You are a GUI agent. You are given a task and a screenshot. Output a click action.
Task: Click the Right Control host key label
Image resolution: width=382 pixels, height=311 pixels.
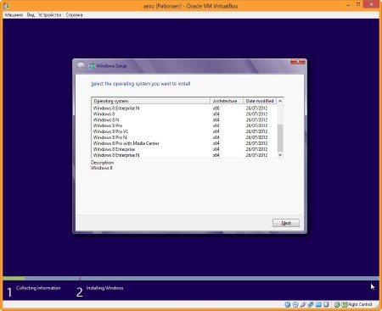pos(360,304)
